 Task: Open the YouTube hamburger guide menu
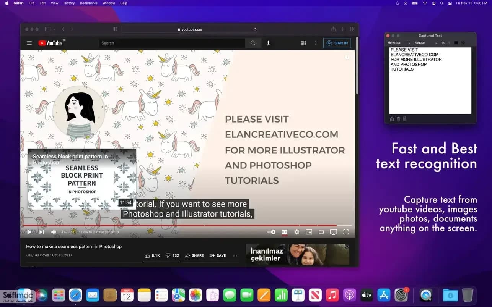coord(29,43)
